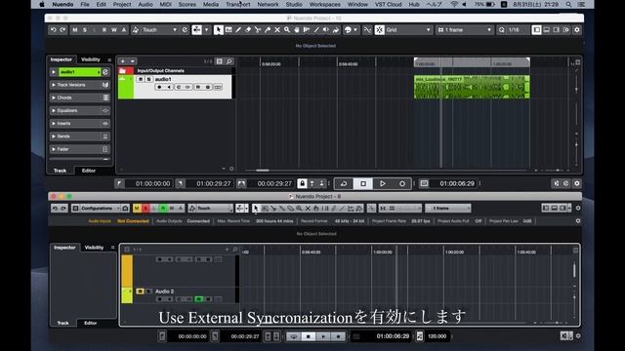Click play in the top transport bar
This screenshot has height=351, width=625.
point(382,183)
